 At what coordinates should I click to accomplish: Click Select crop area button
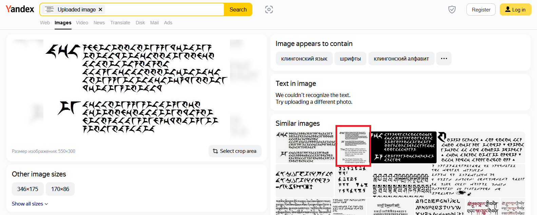[235, 151]
